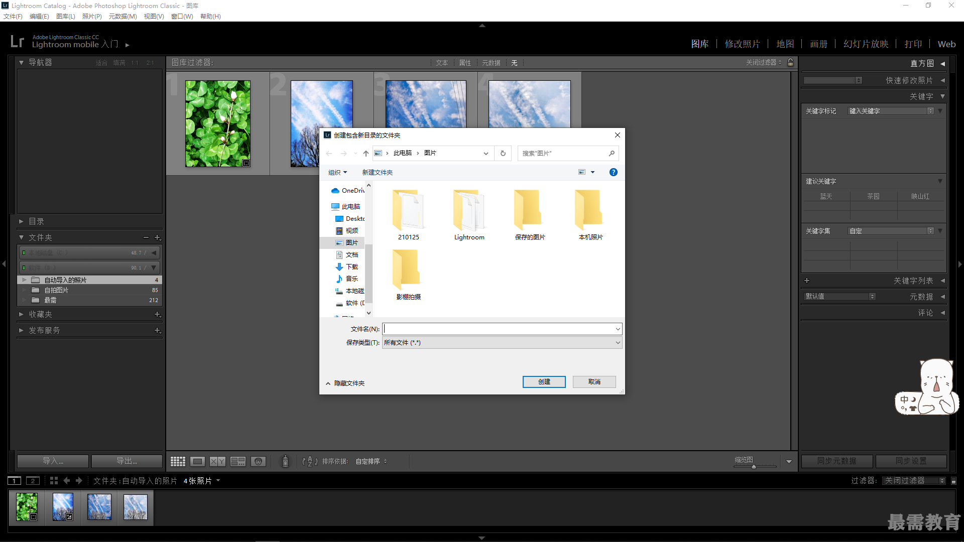Hide the right panel with edge arrow

(960, 263)
